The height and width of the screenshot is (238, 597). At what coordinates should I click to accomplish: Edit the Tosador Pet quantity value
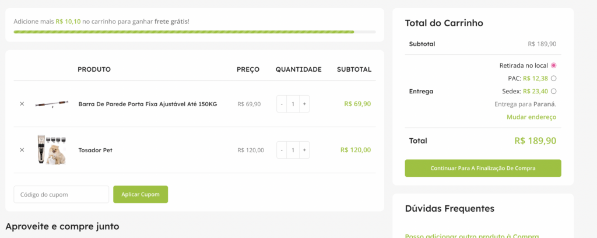click(x=293, y=150)
